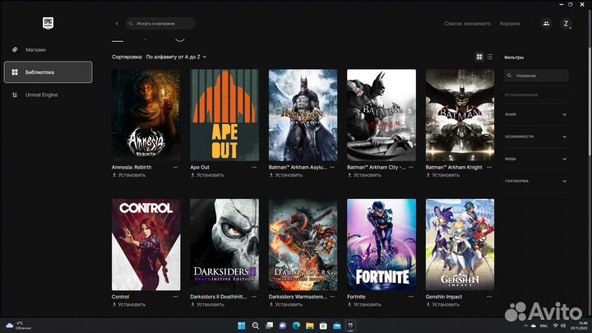Install Darksiders Warmastered via Установить
The height and width of the screenshot is (333, 592).
point(286,305)
